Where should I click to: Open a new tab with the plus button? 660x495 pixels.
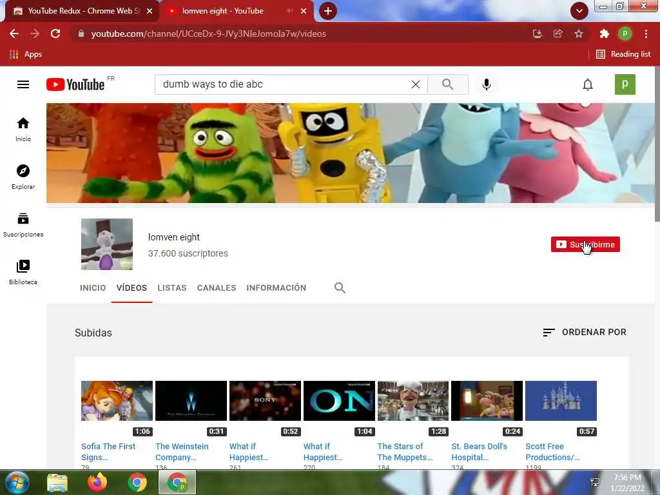tap(328, 11)
